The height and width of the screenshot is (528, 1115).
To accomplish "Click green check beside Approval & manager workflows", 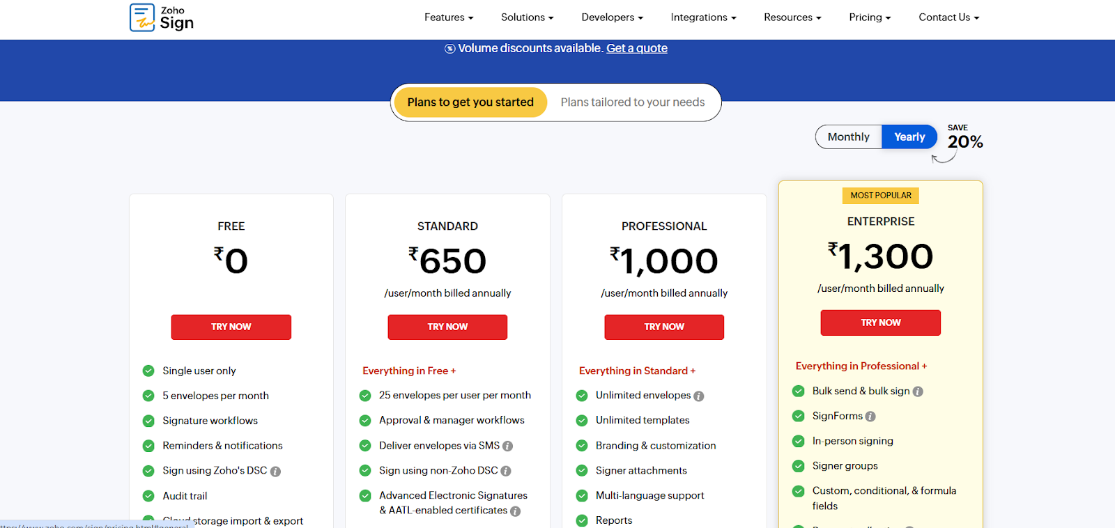I will pos(365,421).
